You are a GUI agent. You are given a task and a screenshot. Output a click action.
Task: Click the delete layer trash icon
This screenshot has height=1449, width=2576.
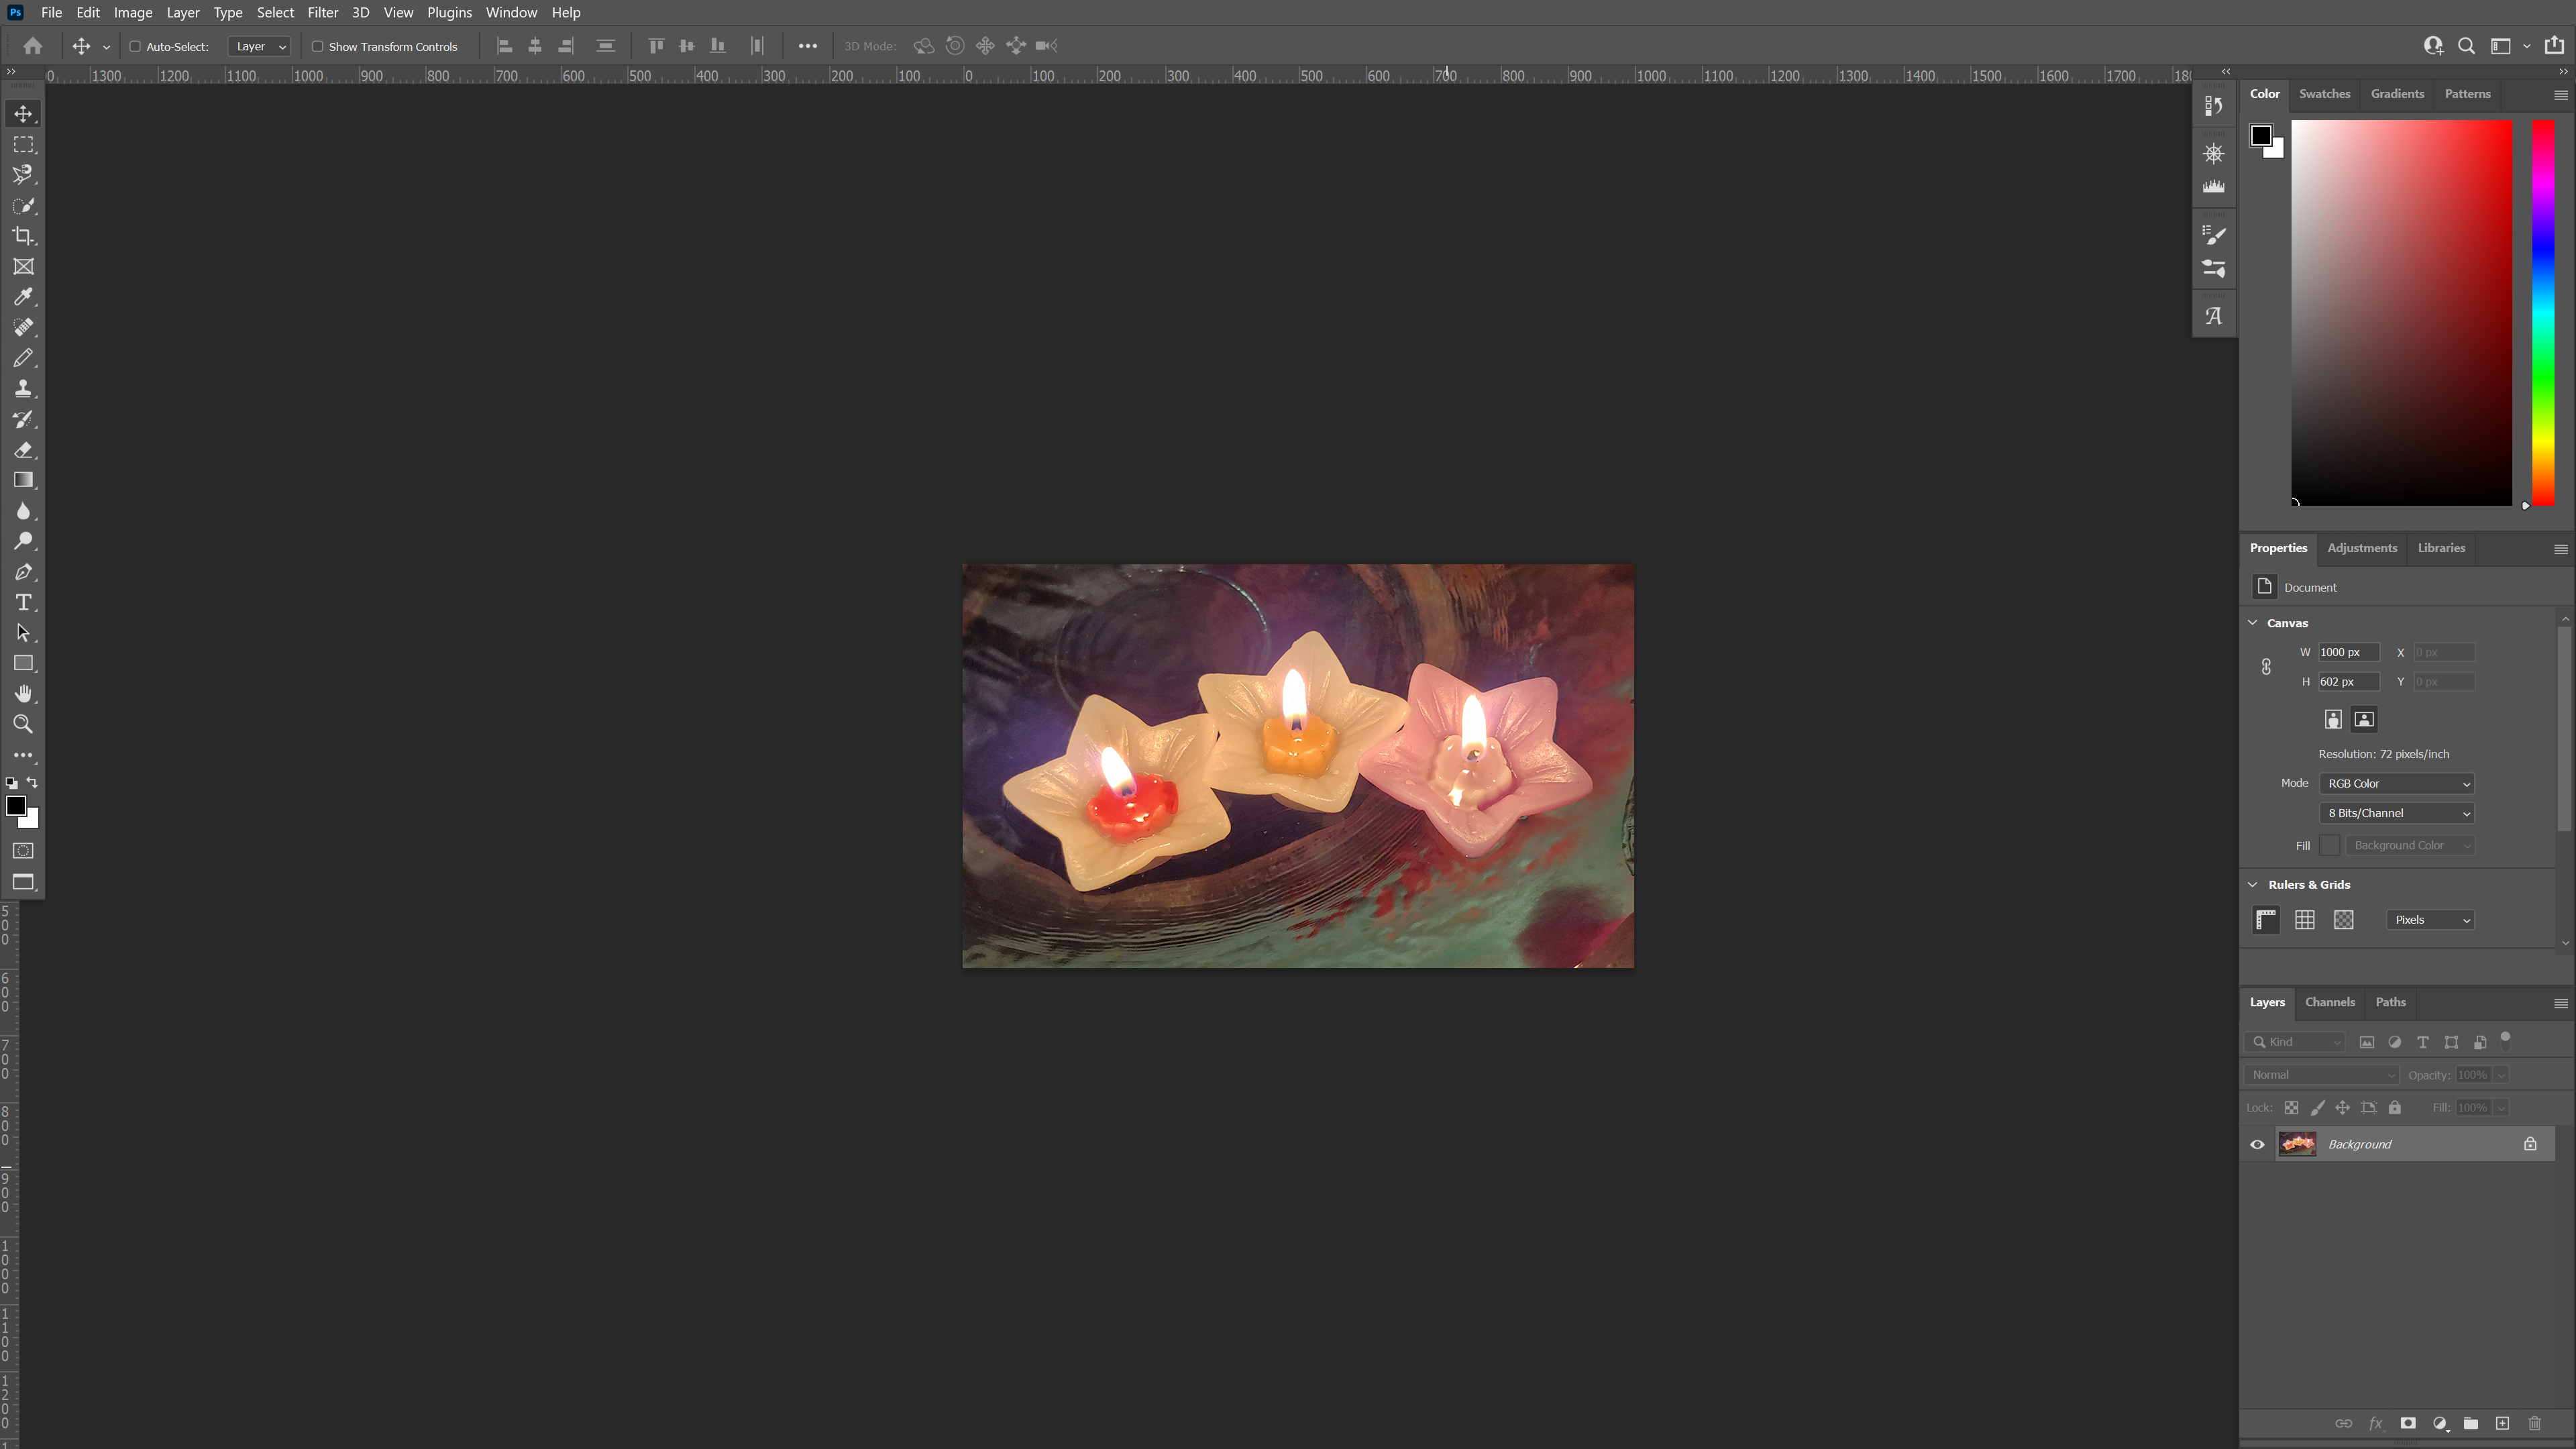(2534, 1423)
